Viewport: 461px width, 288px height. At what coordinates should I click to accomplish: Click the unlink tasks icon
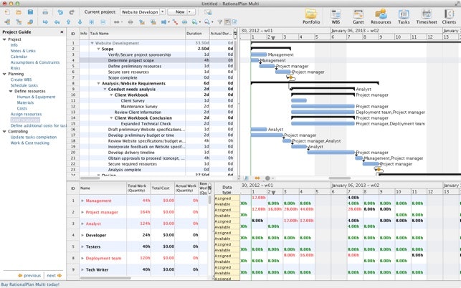pyautogui.click(x=130, y=22)
